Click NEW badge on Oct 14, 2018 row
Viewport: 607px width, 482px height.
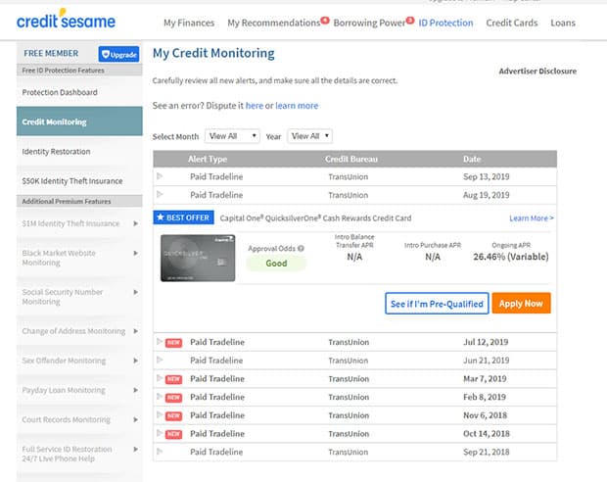pos(174,434)
